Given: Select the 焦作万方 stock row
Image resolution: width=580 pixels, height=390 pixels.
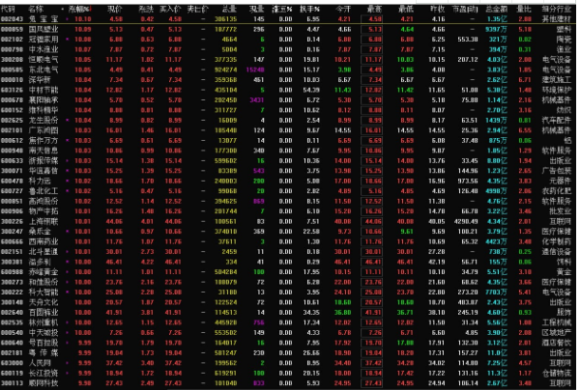Looking at the screenshot, I should (44, 139).
